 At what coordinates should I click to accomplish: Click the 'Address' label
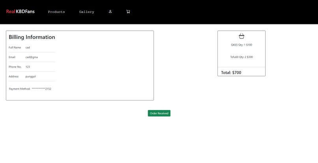click(13, 77)
